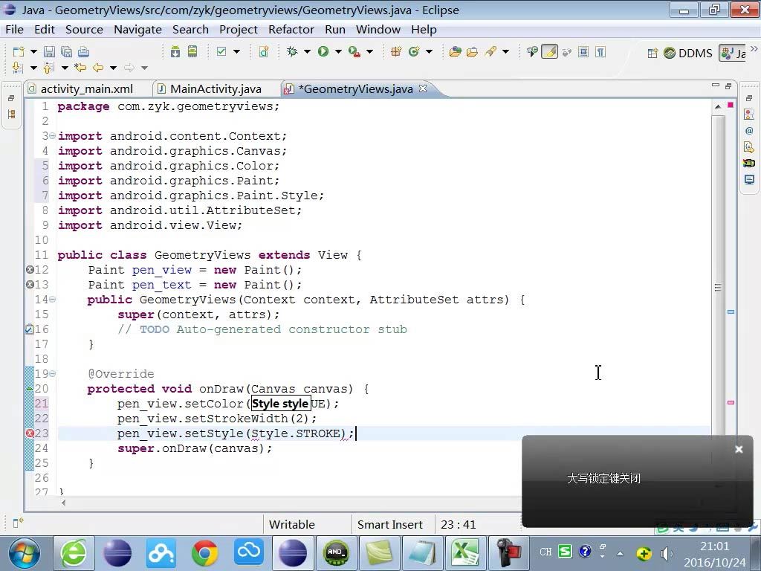Minimize the editor area view

click(716, 86)
